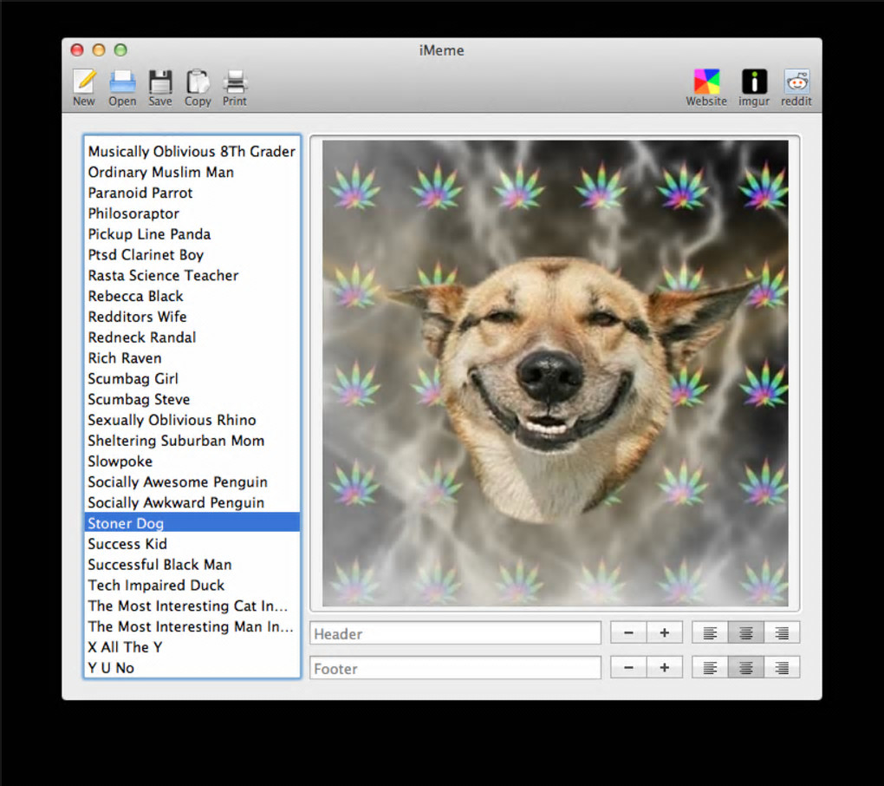This screenshot has width=884, height=786.
Task: Select Musically Oblivious 8Th Grader
Action: click(x=192, y=151)
